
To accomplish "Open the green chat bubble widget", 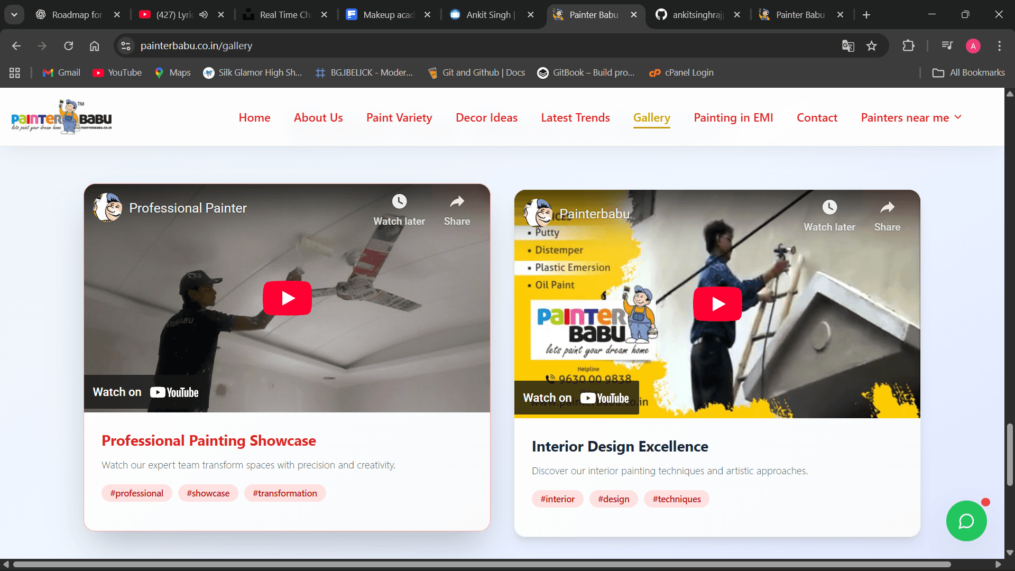I will 966,521.
